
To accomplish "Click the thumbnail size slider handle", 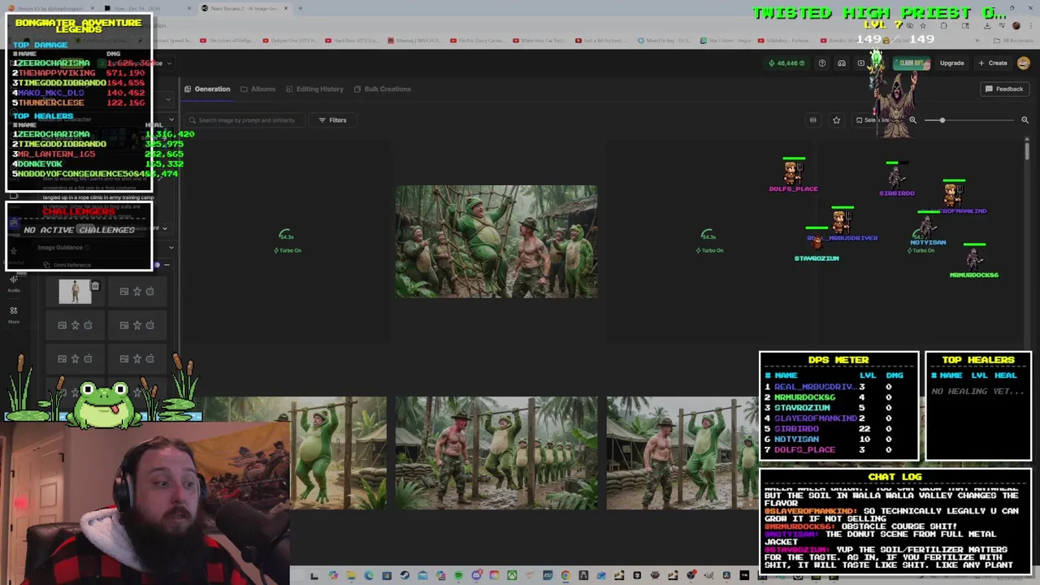I will (x=942, y=120).
